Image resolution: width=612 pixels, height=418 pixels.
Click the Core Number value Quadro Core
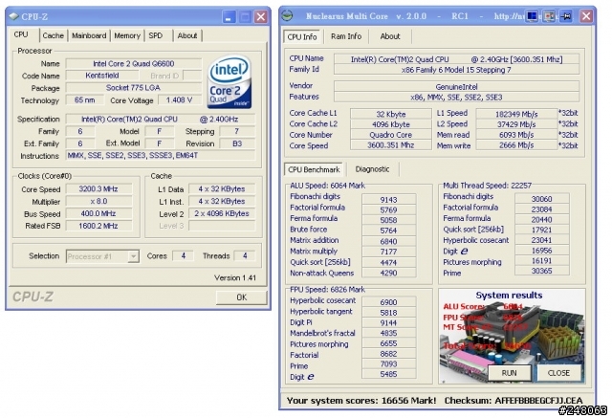(391, 135)
